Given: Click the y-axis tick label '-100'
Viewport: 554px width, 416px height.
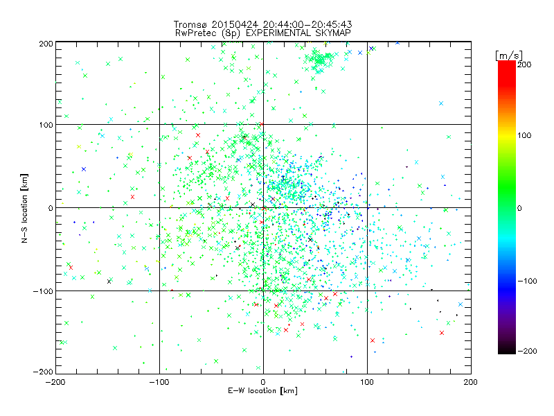Looking at the screenshot, I should click(x=43, y=291).
